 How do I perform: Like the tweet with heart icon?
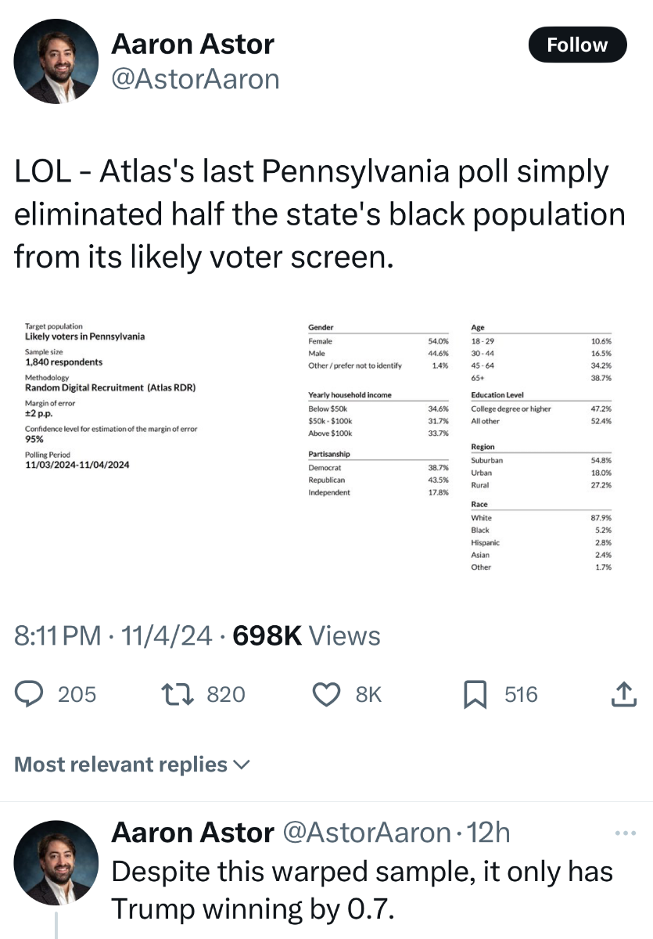tap(328, 694)
